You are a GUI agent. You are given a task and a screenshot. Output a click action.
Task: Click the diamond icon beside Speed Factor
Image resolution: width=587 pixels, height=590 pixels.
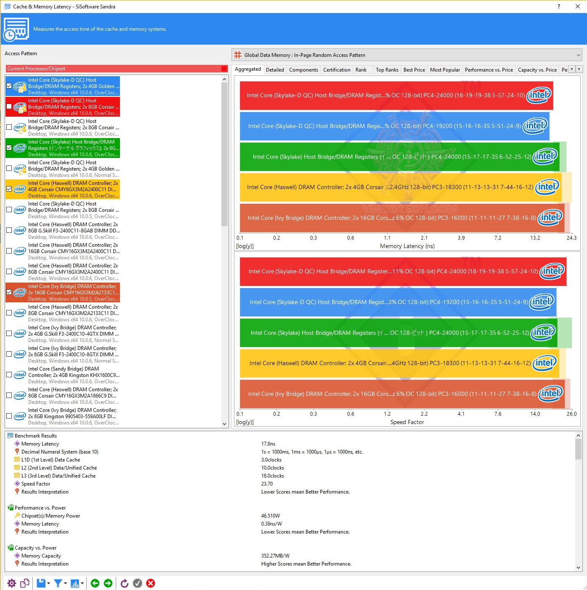(x=17, y=484)
